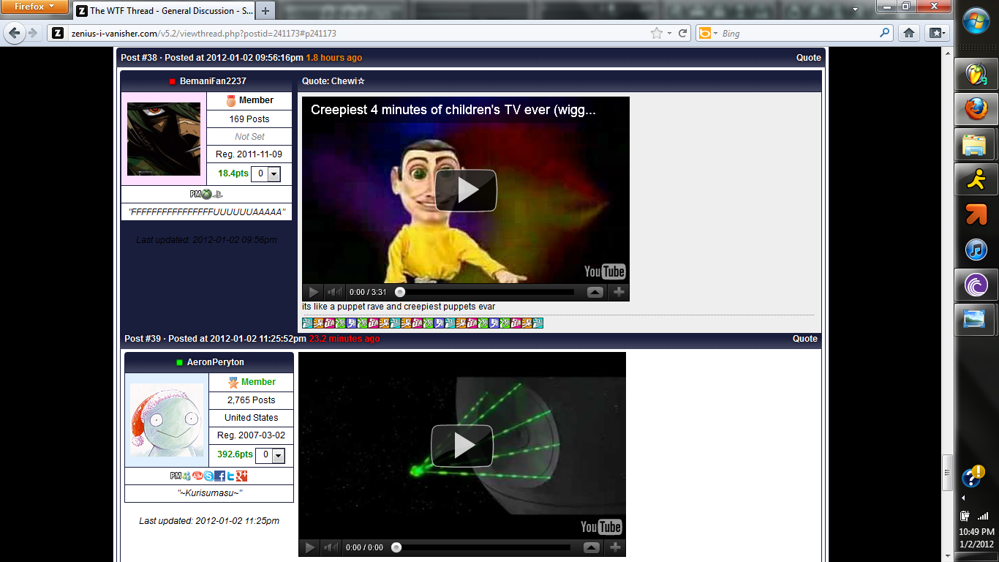Screen dimensions: 999x562
Task: Open Windows Explorer from the taskbar
Action: point(976,144)
